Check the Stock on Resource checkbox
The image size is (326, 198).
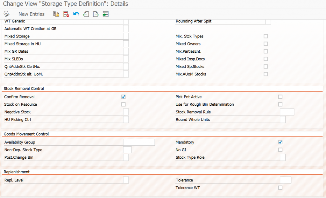pos(123,104)
